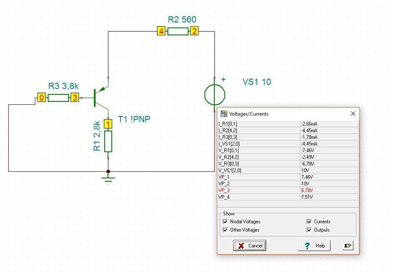Select resistor R1 2,8k component
The image size is (393, 274).
coord(108,141)
